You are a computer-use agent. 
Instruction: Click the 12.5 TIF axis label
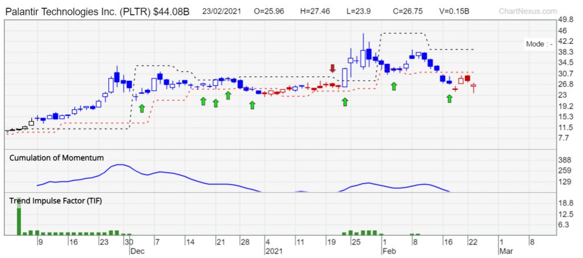point(566,214)
